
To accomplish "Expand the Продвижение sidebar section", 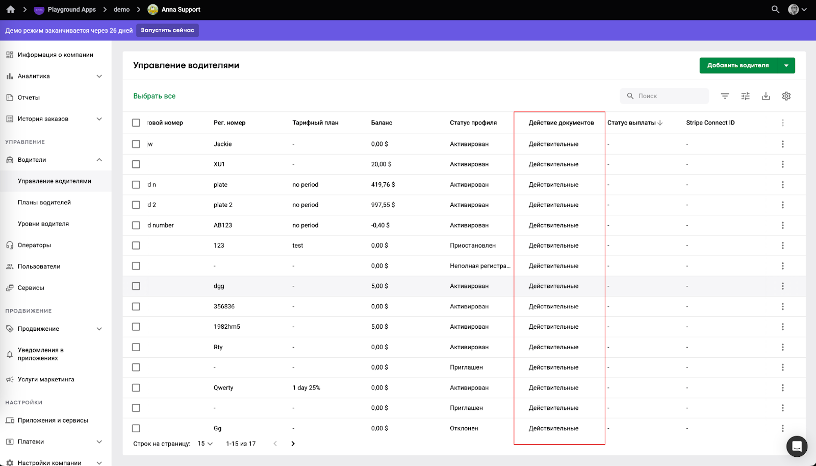I will pyautogui.click(x=99, y=329).
